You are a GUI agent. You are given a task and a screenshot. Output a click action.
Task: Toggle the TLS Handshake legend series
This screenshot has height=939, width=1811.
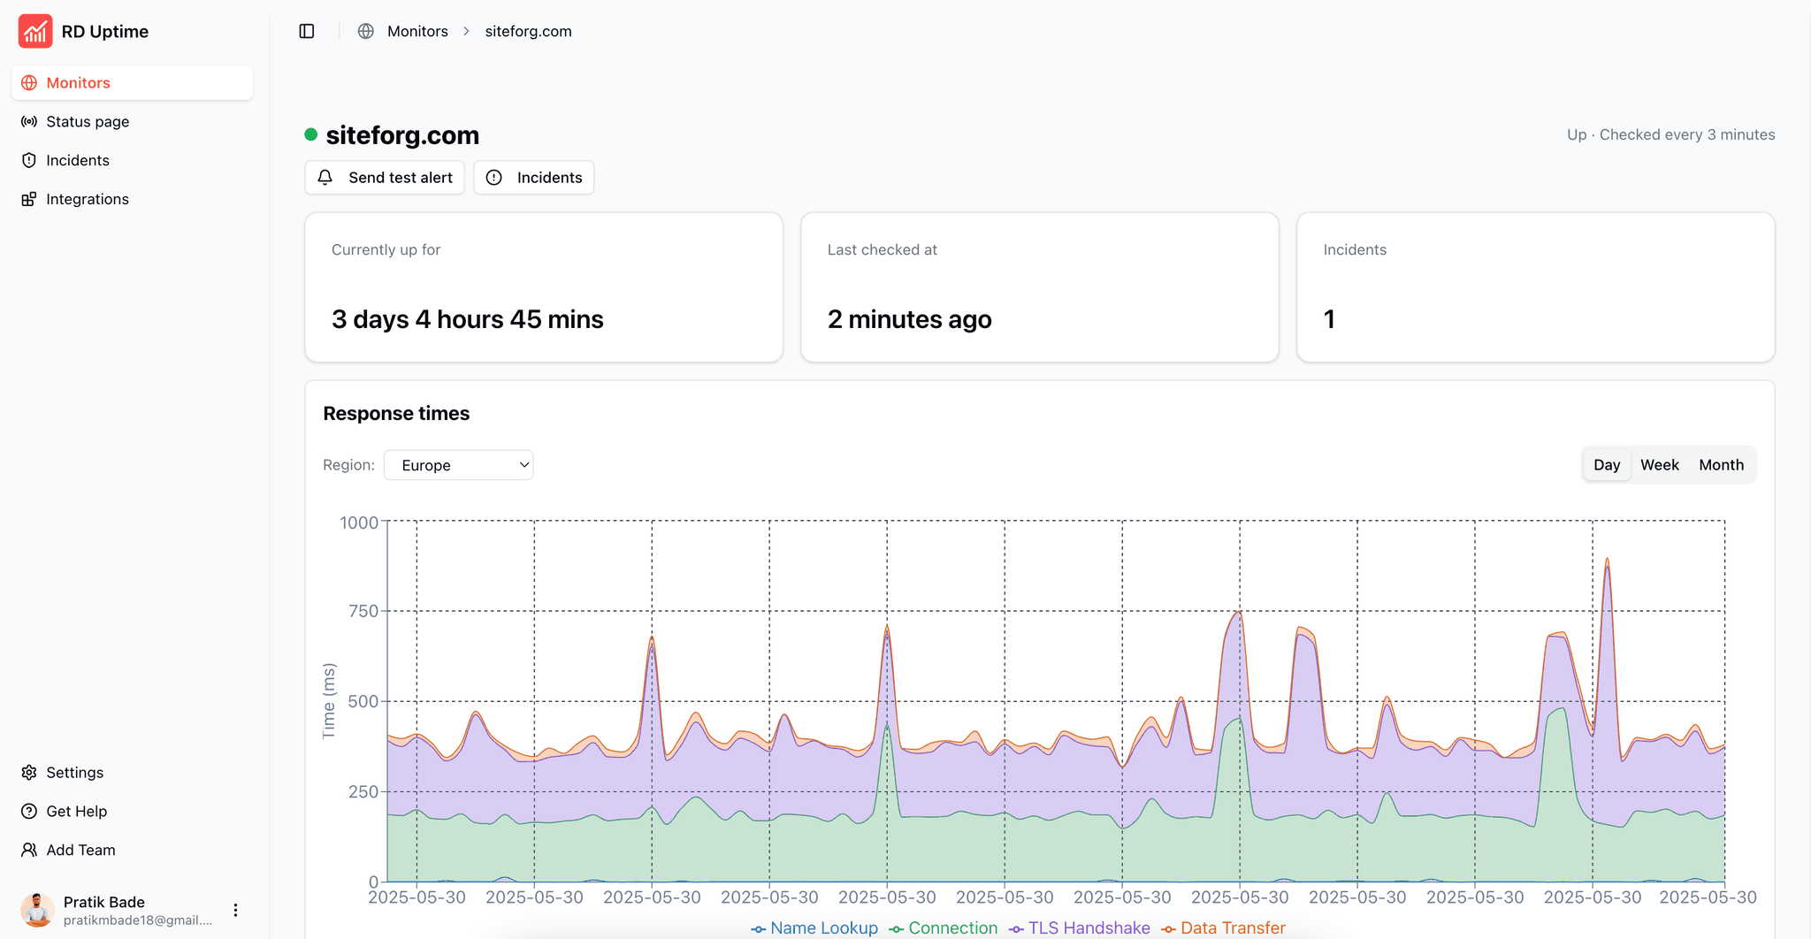click(x=1080, y=928)
